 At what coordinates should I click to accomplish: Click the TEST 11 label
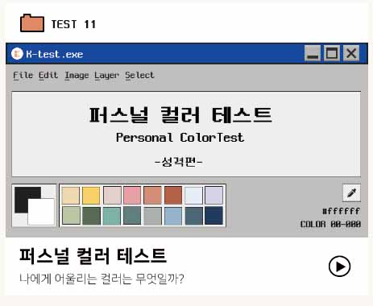[73, 24]
